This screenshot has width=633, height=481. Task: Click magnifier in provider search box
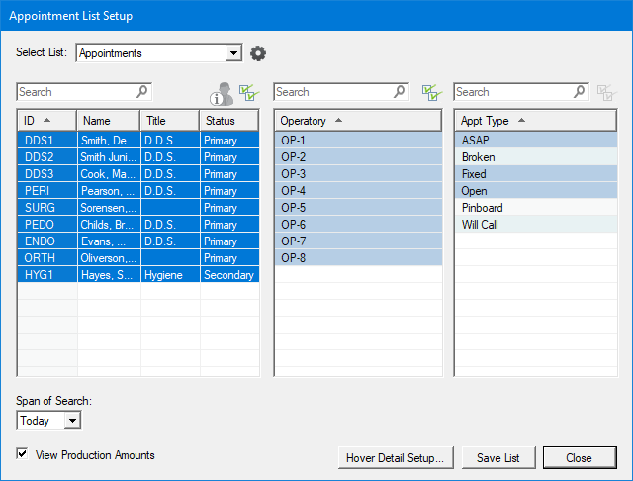(x=142, y=92)
